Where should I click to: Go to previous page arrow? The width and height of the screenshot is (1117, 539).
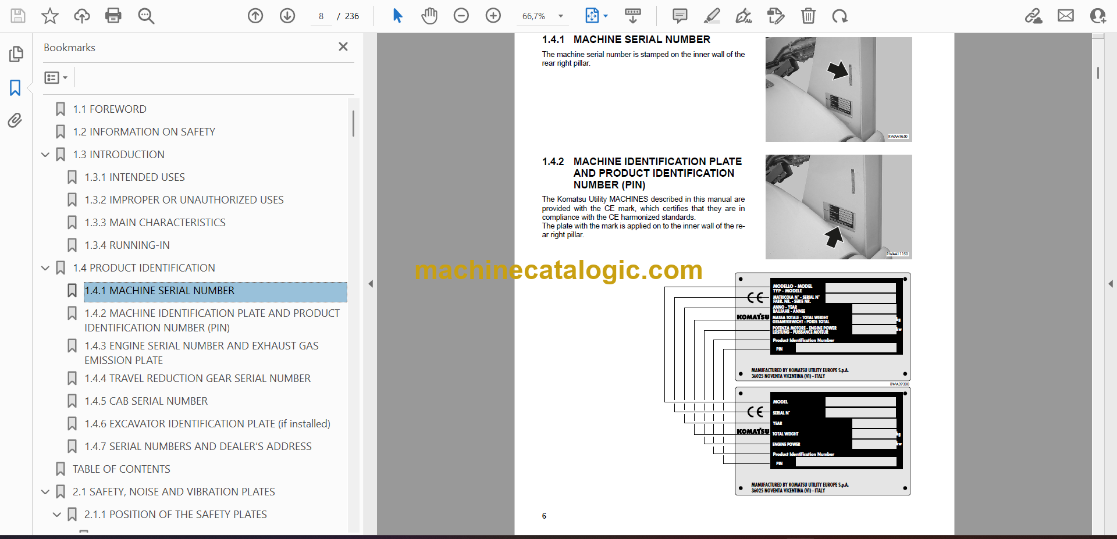[x=255, y=16]
